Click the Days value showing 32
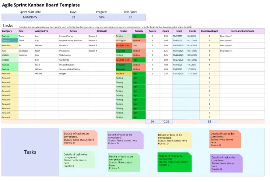 click(x=73, y=17)
